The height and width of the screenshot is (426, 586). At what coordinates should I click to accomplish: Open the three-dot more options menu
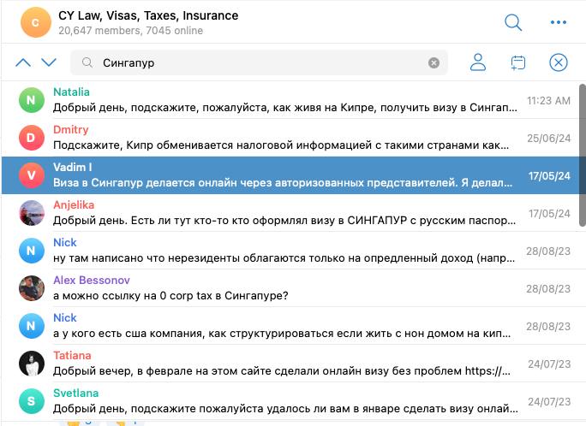pos(559,22)
